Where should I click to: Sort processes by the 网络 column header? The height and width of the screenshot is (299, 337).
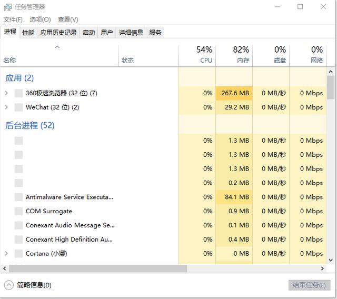click(308, 56)
